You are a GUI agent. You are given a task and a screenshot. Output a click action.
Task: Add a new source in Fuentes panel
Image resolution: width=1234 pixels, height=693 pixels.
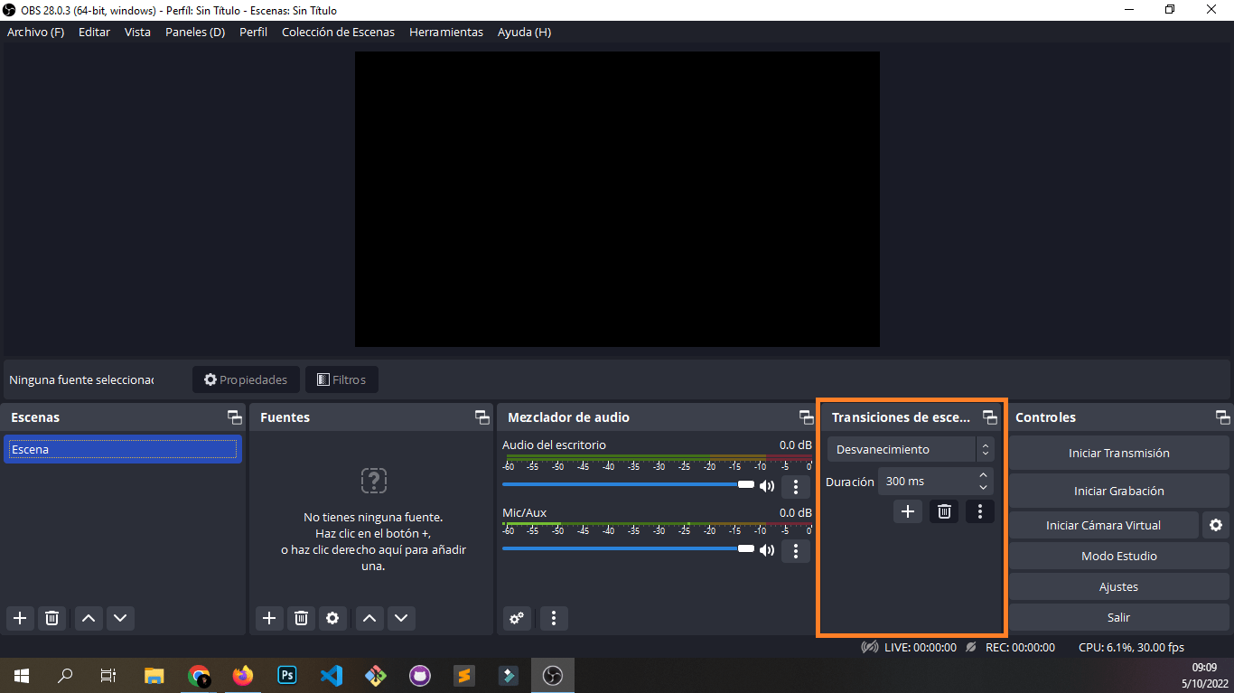pyautogui.click(x=268, y=618)
